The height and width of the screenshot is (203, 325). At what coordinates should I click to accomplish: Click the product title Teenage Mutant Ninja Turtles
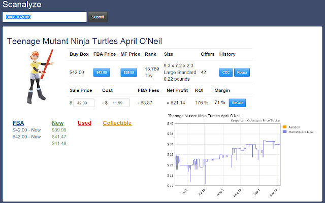84,41
